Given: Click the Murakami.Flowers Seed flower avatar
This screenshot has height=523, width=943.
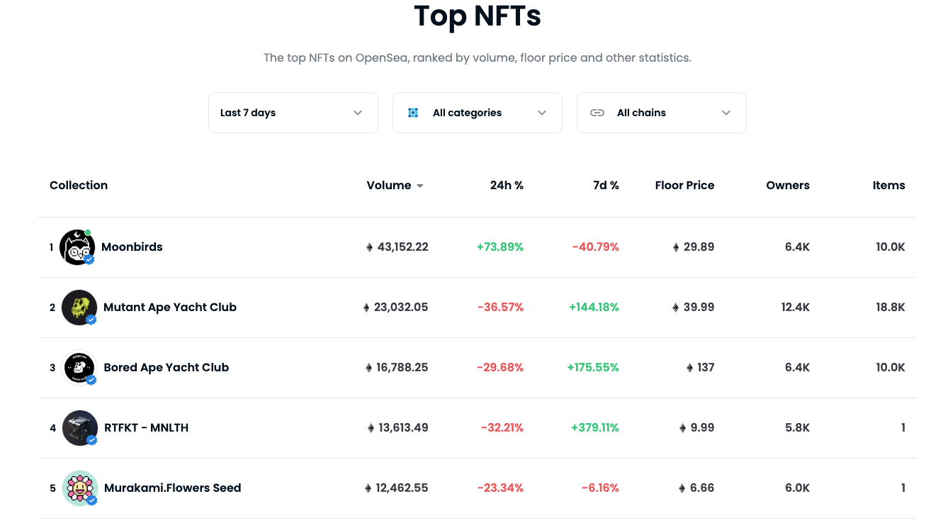Looking at the screenshot, I should click(x=79, y=488).
